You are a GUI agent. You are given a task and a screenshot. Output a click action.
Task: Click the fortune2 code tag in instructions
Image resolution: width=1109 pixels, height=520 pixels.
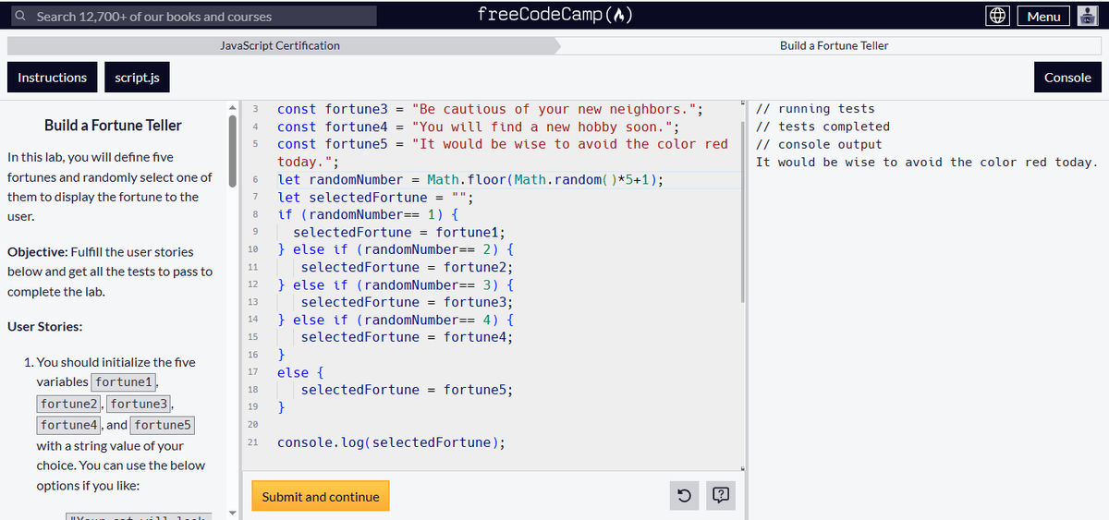(x=70, y=404)
